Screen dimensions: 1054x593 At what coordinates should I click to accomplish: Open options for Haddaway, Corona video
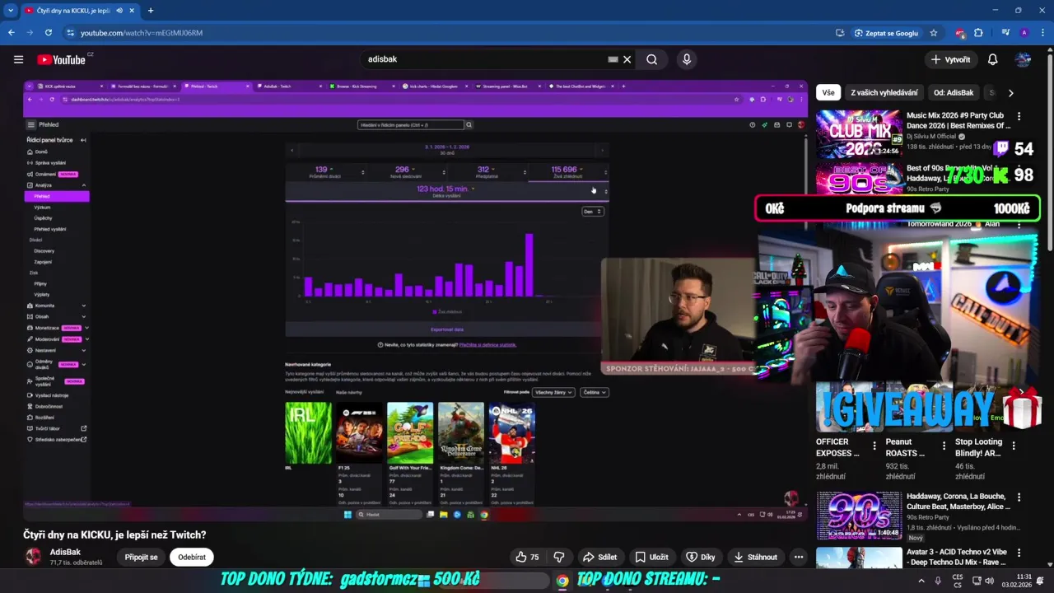click(1019, 497)
